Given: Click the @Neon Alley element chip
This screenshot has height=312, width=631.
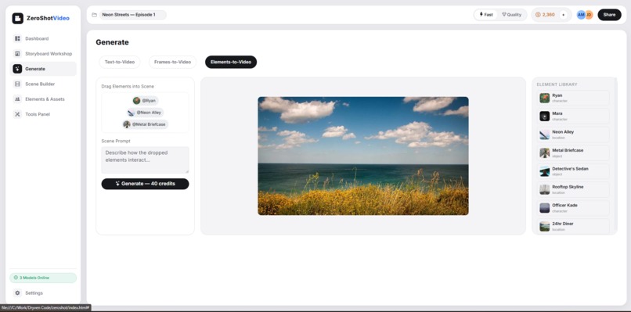Looking at the screenshot, I should coord(146,113).
